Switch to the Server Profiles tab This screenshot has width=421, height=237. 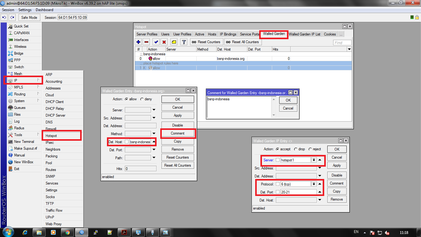[x=147, y=34]
